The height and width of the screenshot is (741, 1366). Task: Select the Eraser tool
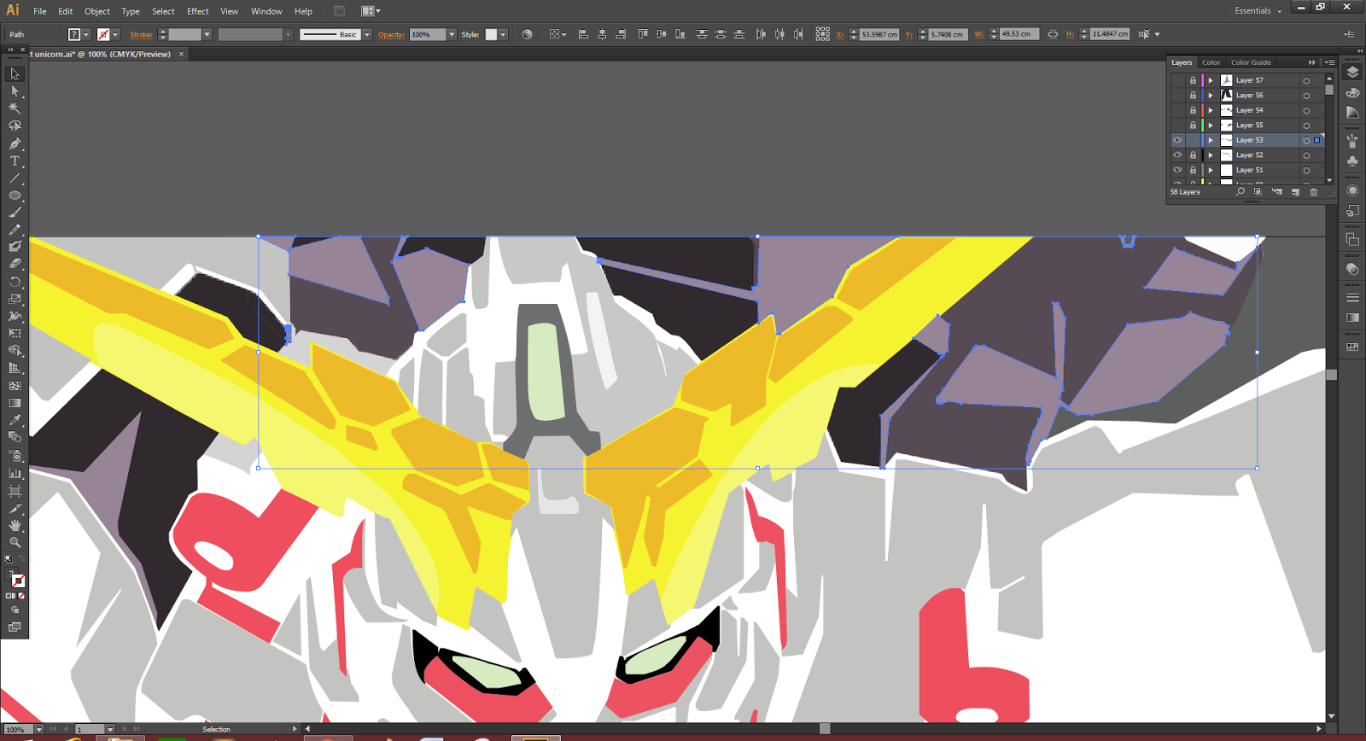click(x=15, y=264)
